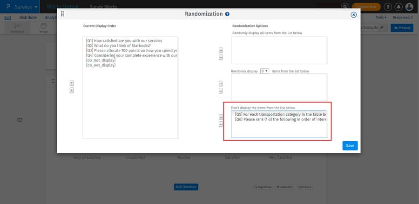The image size is (419, 204).
Task: Close the Randomization dialog
Action: click(x=353, y=15)
